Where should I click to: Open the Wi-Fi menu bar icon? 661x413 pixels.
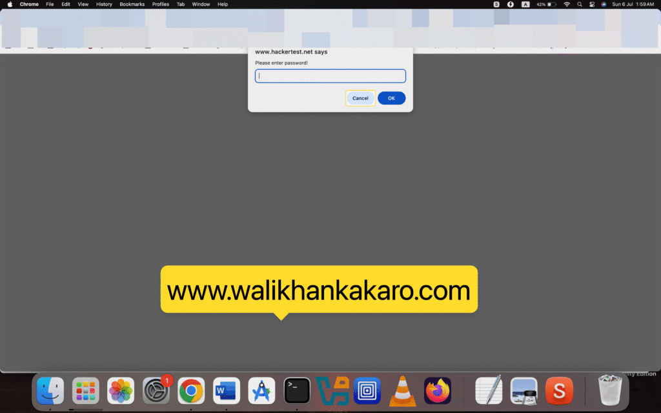pyautogui.click(x=567, y=5)
